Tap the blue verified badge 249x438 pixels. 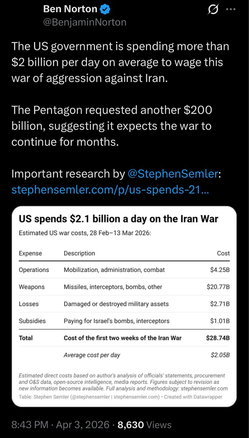[x=105, y=9]
